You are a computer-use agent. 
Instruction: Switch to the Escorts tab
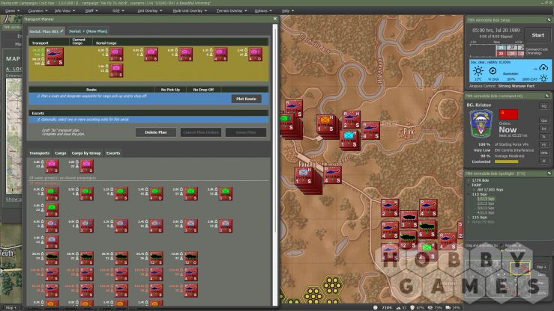coord(113,153)
